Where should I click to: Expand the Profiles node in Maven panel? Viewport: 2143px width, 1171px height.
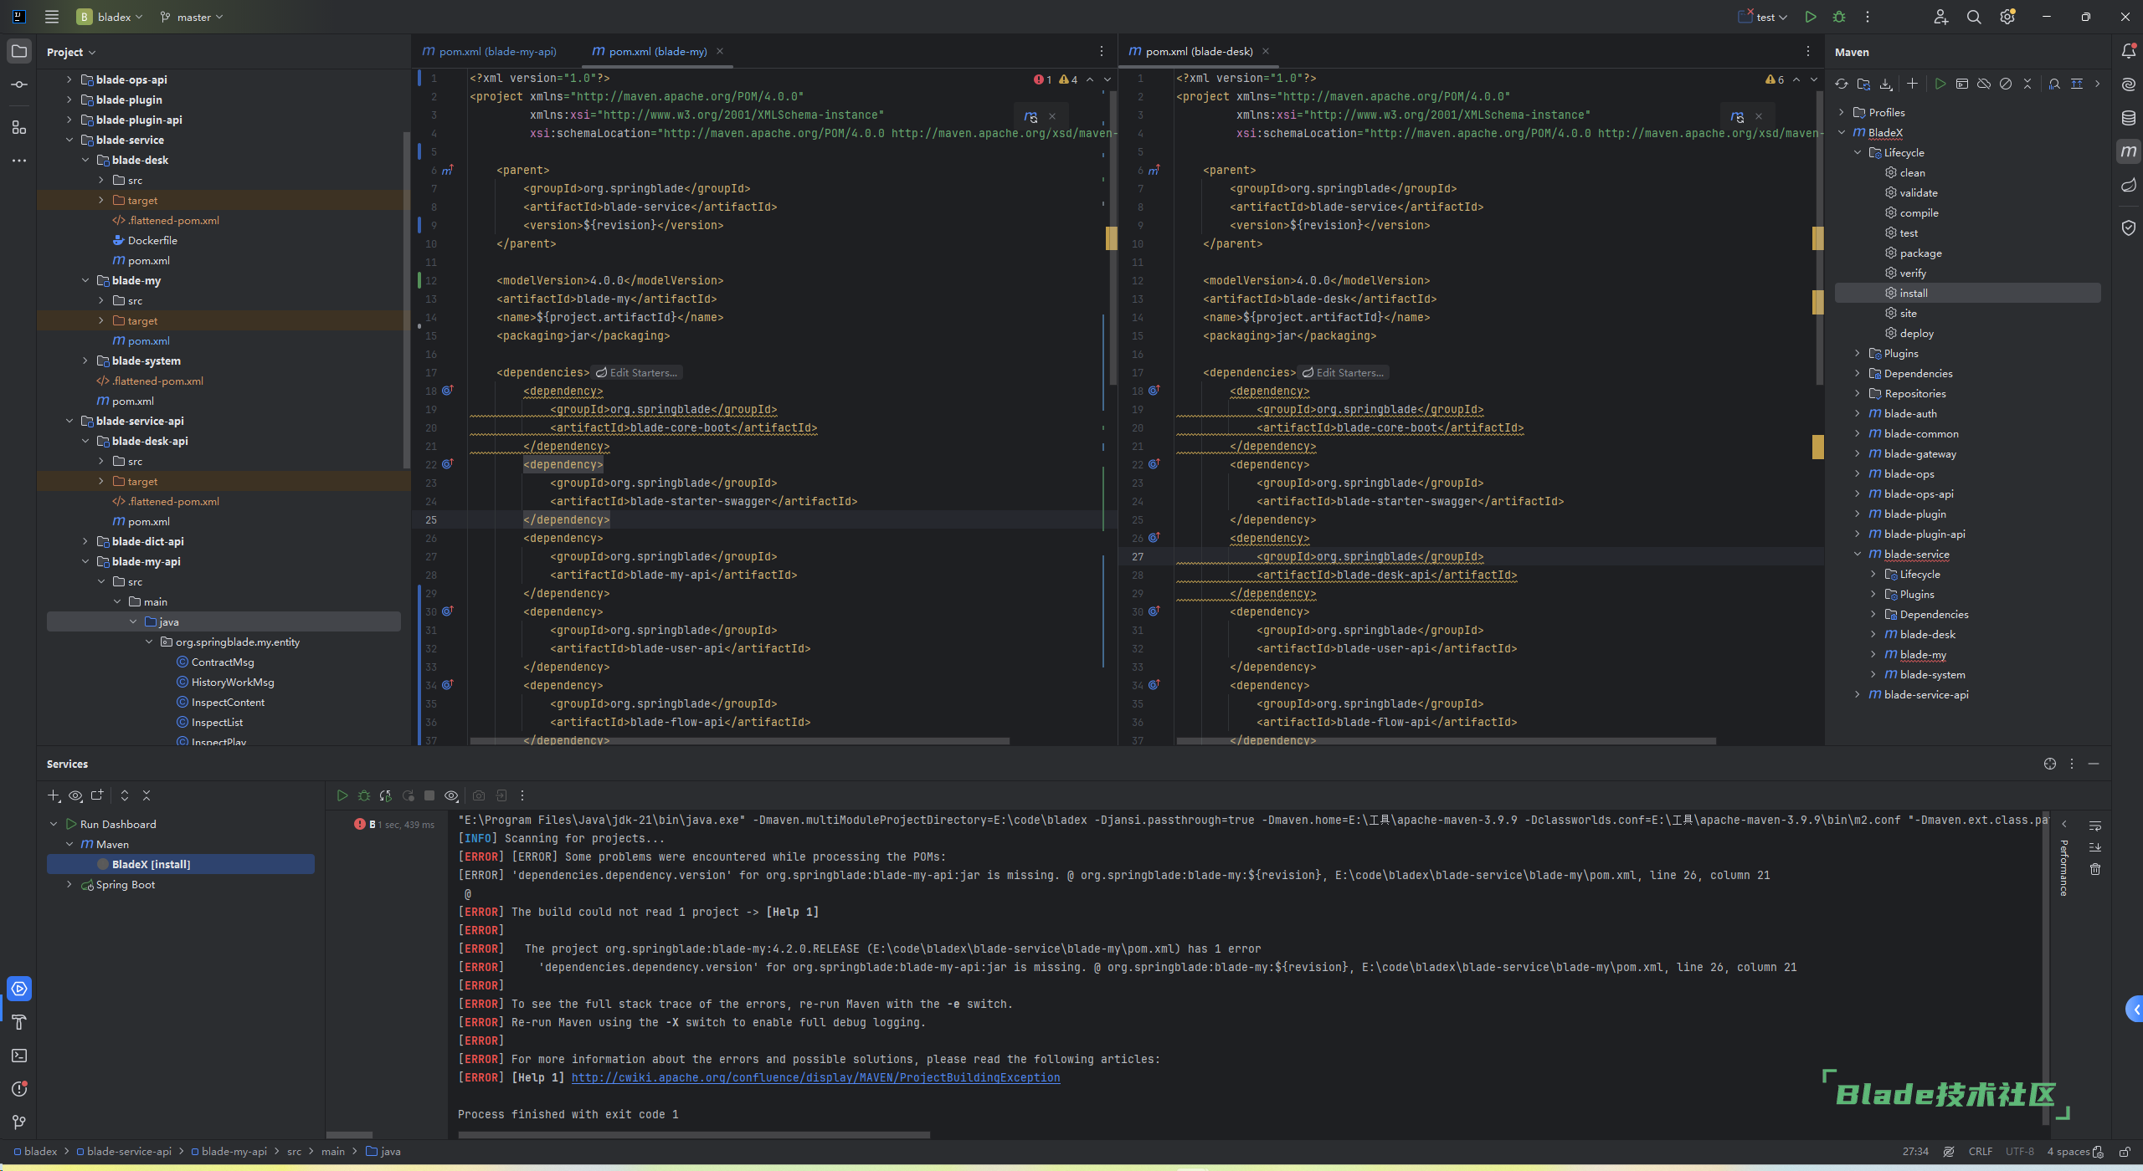[1842, 112]
